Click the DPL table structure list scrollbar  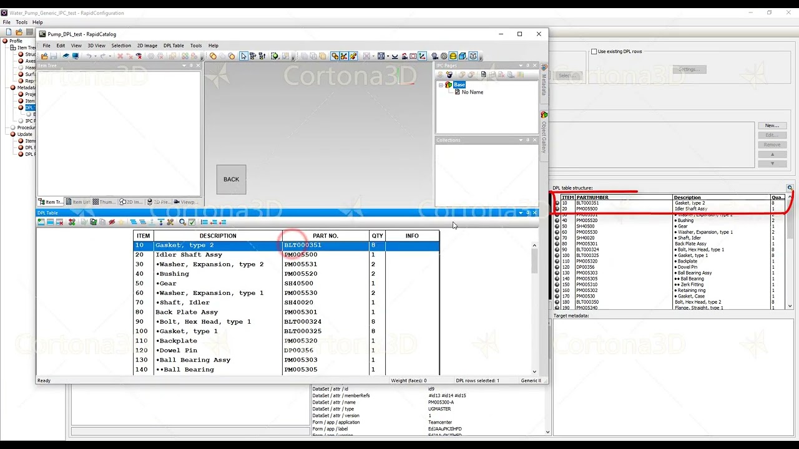pyautogui.click(x=790, y=252)
